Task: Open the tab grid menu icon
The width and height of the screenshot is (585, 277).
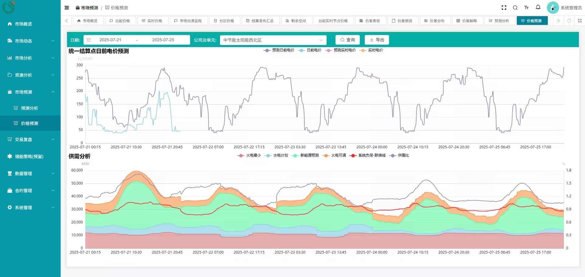Action: point(580,21)
